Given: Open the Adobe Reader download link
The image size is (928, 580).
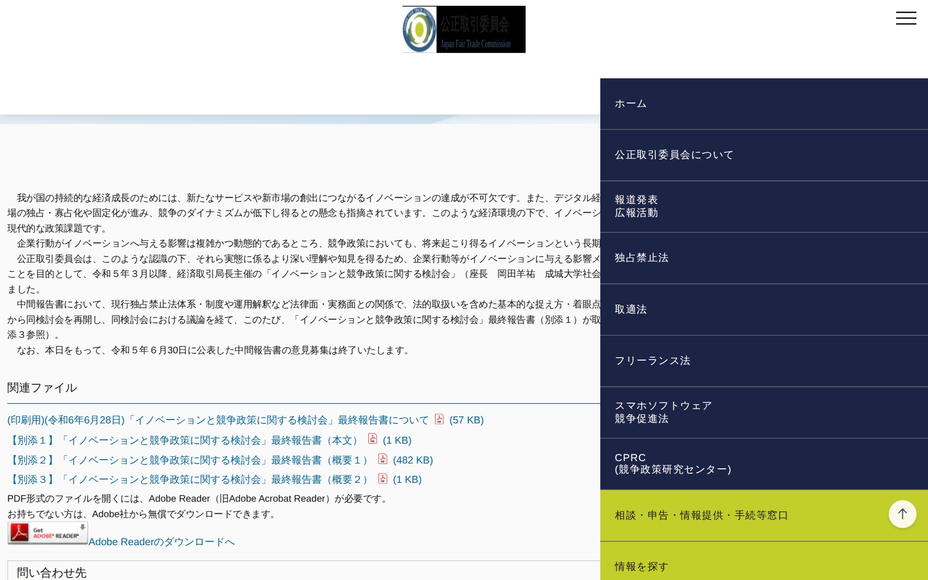Looking at the screenshot, I should point(161,541).
